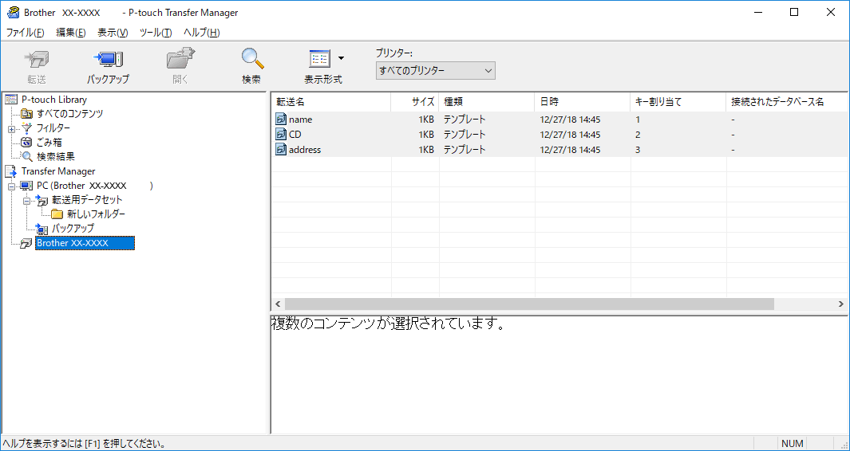Select 転送用データセット in the tree

[87, 200]
